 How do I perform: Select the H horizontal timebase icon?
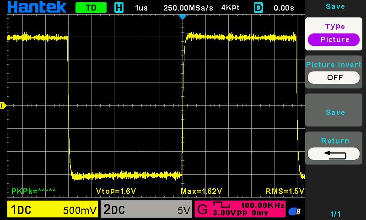click(x=119, y=8)
